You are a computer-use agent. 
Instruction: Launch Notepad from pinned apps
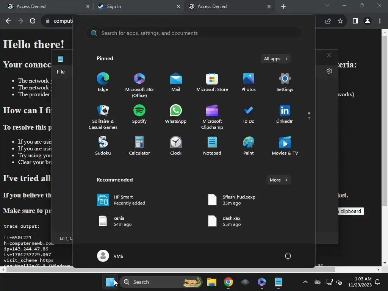point(212,146)
